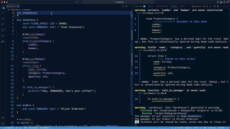This screenshot has height=129, width=230.
Task: Open the Source Control view
Action: (x=3, y=19)
